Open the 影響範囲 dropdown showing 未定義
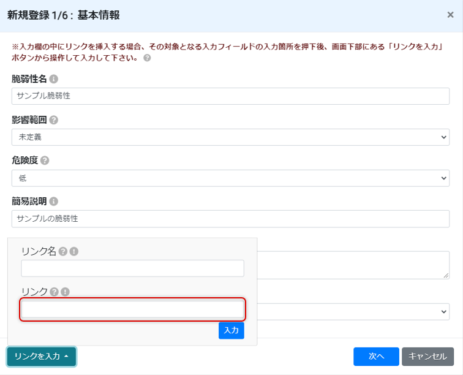Viewport: 463px width, 375px height. coord(230,137)
